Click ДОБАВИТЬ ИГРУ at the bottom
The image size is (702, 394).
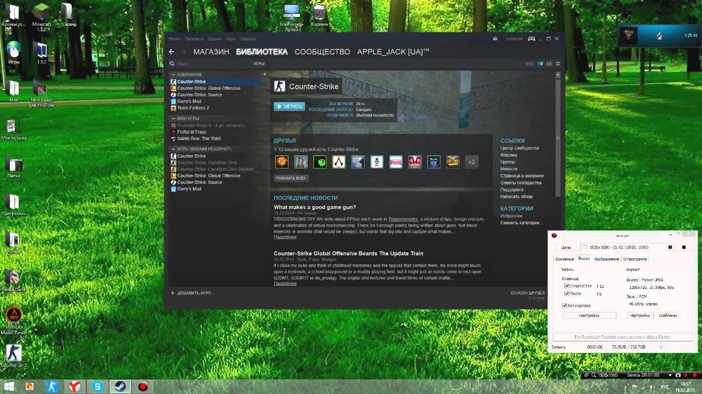(x=192, y=293)
